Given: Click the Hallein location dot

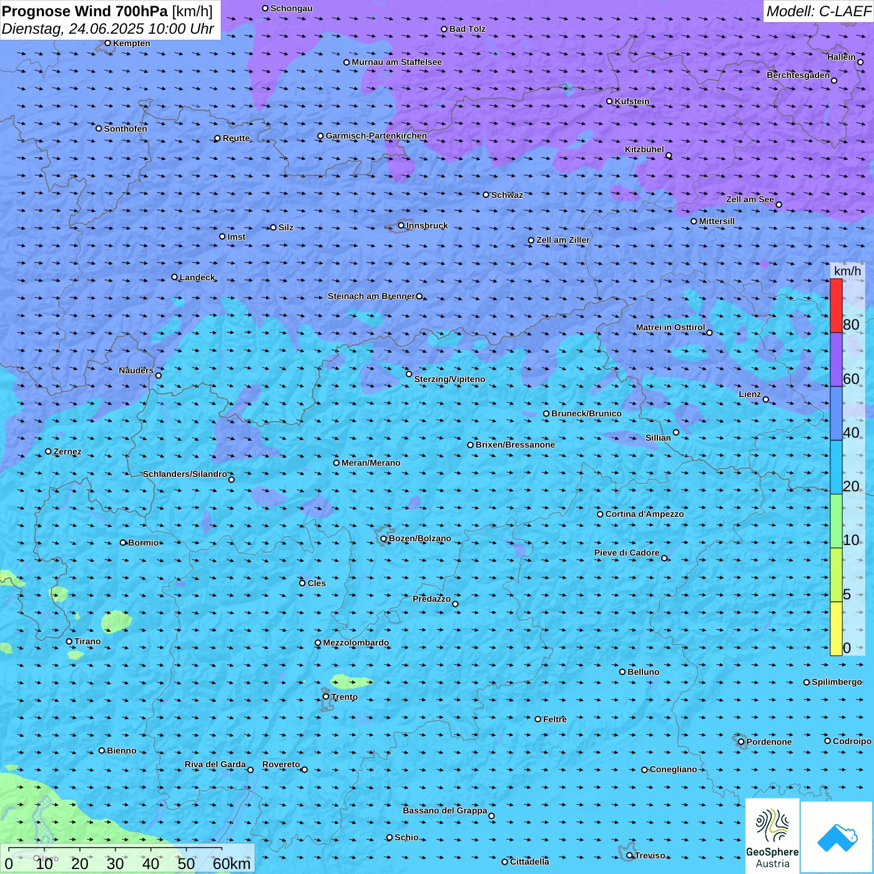Looking at the screenshot, I should coord(860,62).
